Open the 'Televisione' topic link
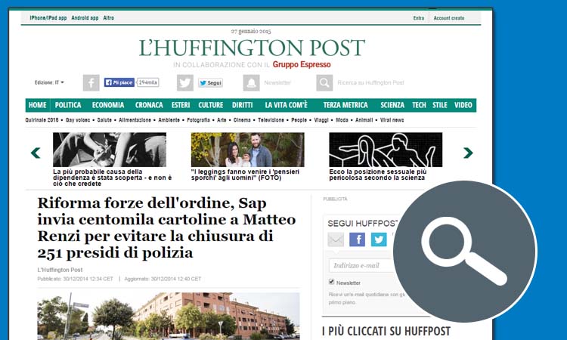 [271, 120]
